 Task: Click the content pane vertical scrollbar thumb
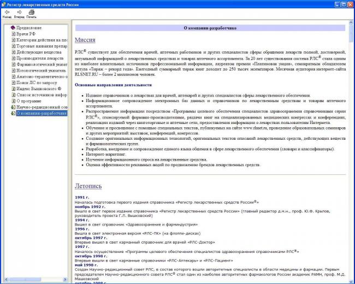click(351, 33)
